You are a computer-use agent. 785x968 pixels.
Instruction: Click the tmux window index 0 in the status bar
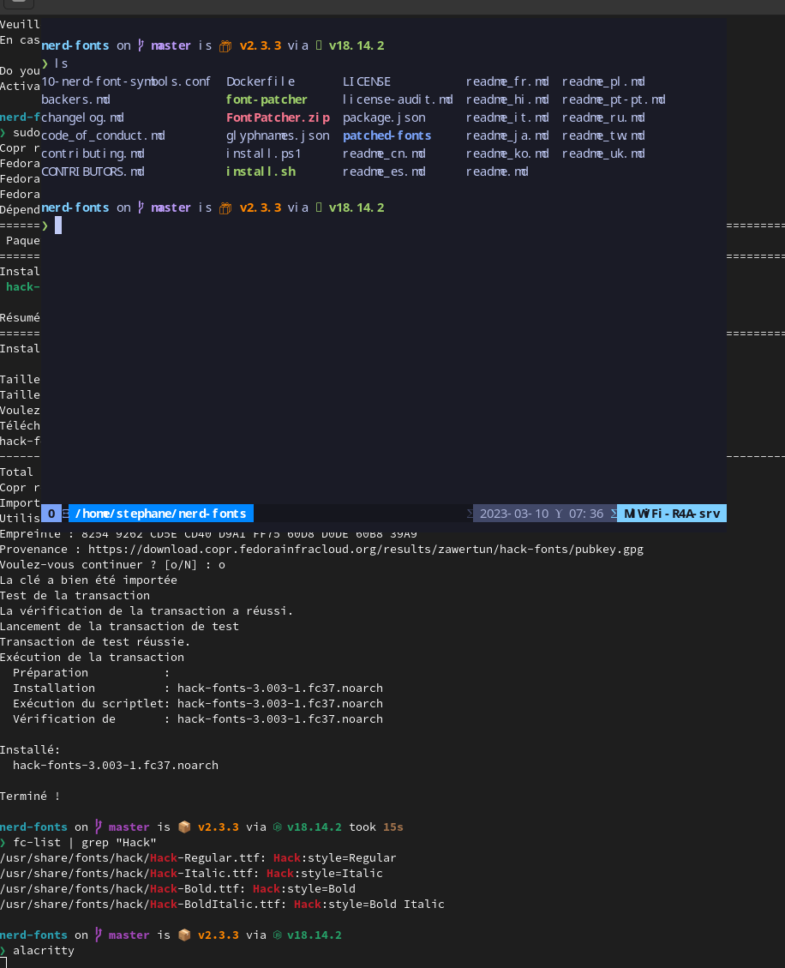coord(51,513)
